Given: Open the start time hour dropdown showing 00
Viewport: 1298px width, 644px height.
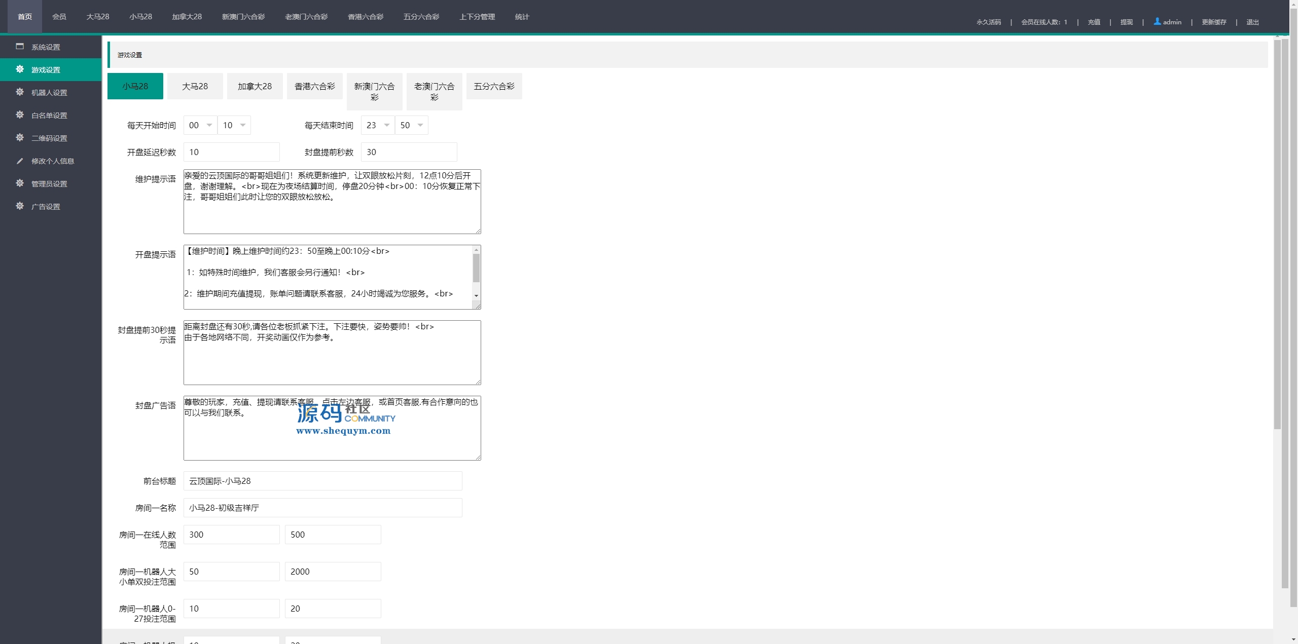Looking at the screenshot, I should click(x=200, y=125).
